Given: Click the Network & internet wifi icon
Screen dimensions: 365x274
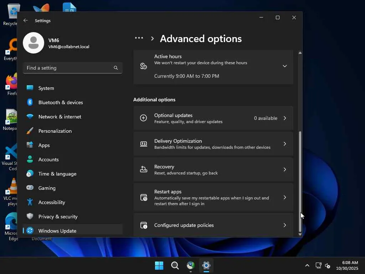Looking at the screenshot, I should (x=30, y=117).
